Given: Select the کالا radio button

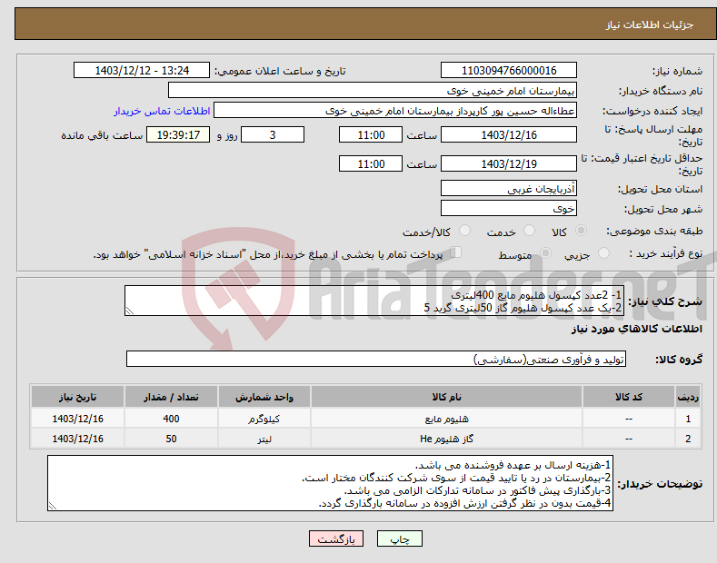Looking at the screenshot, I should tap(582, 231).
